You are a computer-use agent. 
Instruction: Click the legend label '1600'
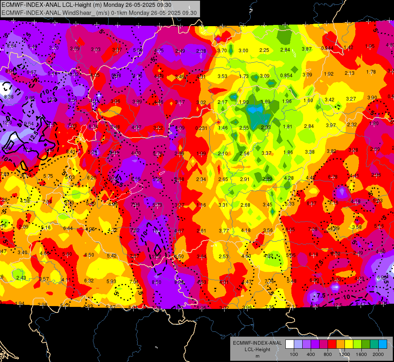tap(361, 354)
